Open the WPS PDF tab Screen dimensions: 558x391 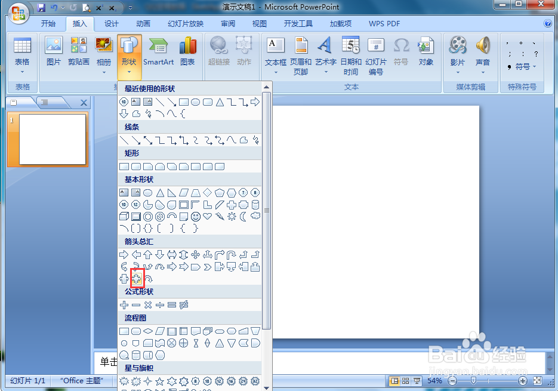(384, 24)
